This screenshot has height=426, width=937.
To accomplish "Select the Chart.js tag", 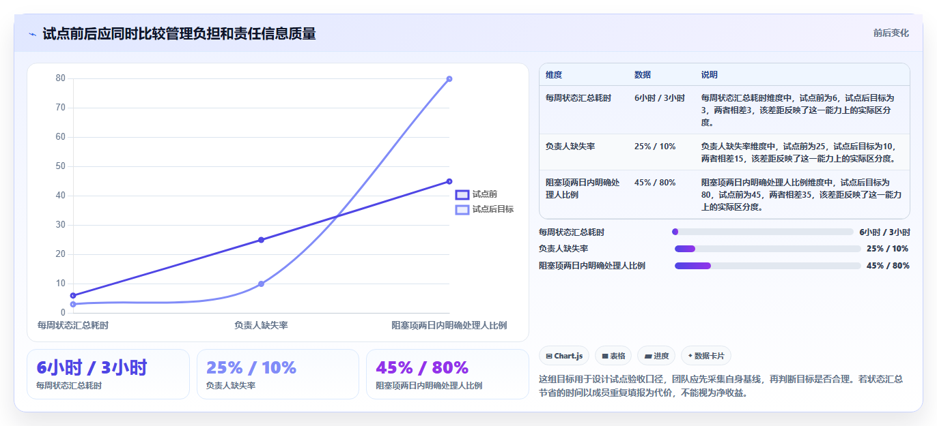I will coord(564,356).
